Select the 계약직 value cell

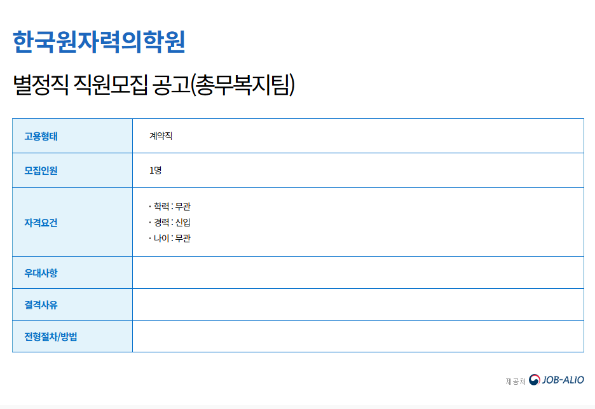pyautogui.click(x=358, y=136)
